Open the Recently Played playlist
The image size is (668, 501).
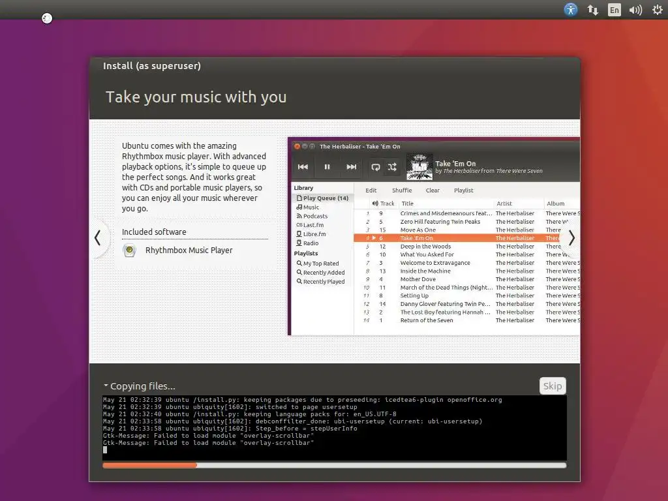(x=321, y=281)
